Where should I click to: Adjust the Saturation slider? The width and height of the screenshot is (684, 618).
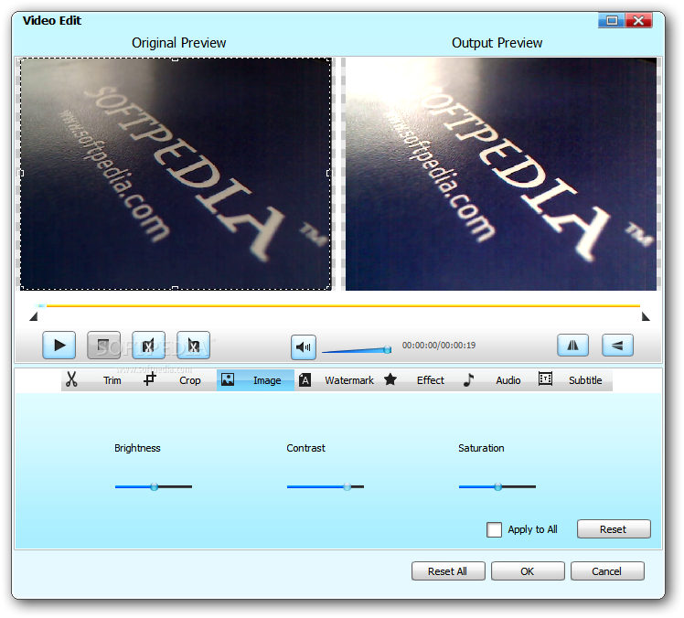click(x=497, y=486)
